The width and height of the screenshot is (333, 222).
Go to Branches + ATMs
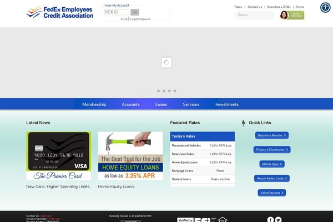point(279,7)
